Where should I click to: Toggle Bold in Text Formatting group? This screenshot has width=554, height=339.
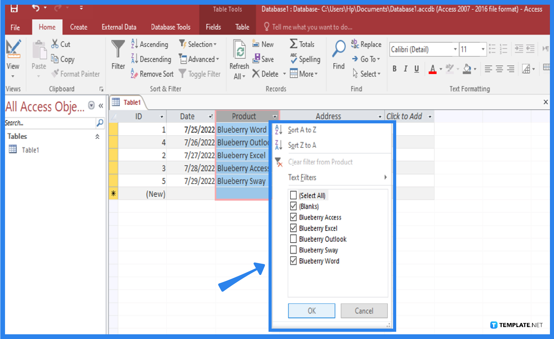click(394, 69)
